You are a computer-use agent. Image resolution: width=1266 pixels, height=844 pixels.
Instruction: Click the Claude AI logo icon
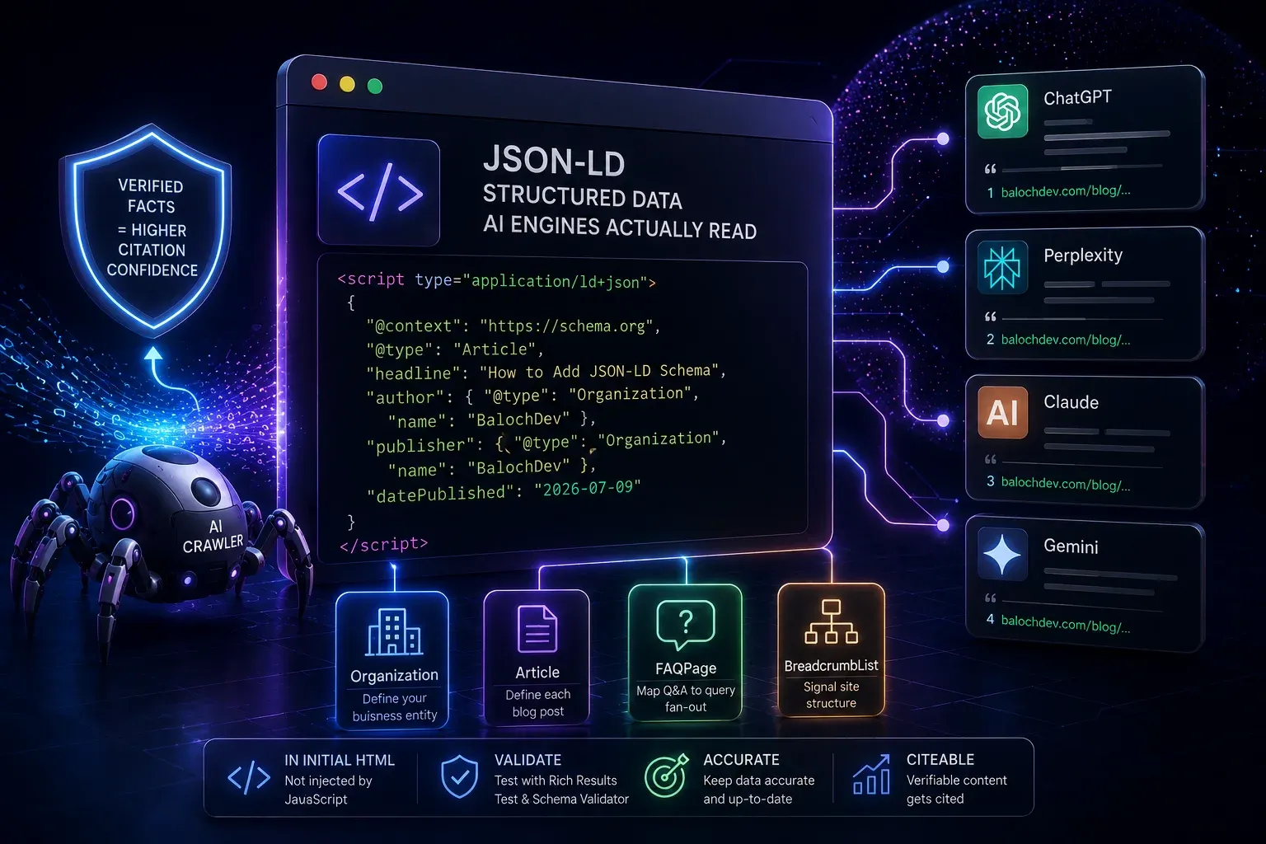pyautogui.click(x=1002, y=412)
